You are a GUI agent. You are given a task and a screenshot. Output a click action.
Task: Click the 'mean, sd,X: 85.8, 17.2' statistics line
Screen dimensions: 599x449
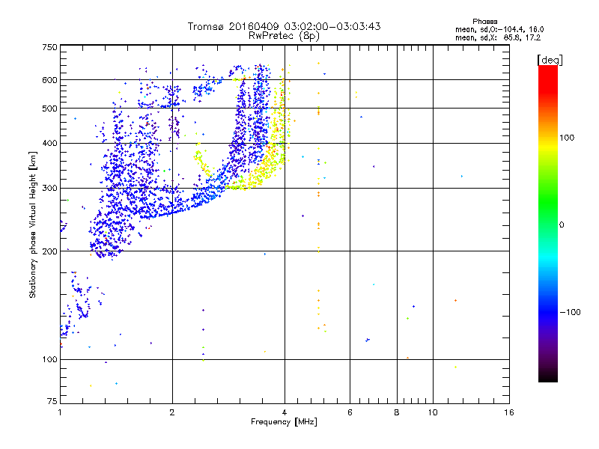click(498, 38)
